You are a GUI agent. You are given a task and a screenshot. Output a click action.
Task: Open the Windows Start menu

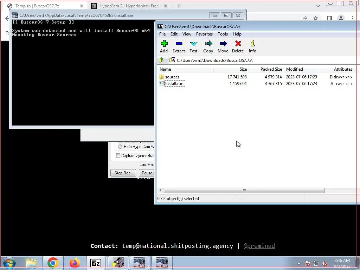click(9, 263)
